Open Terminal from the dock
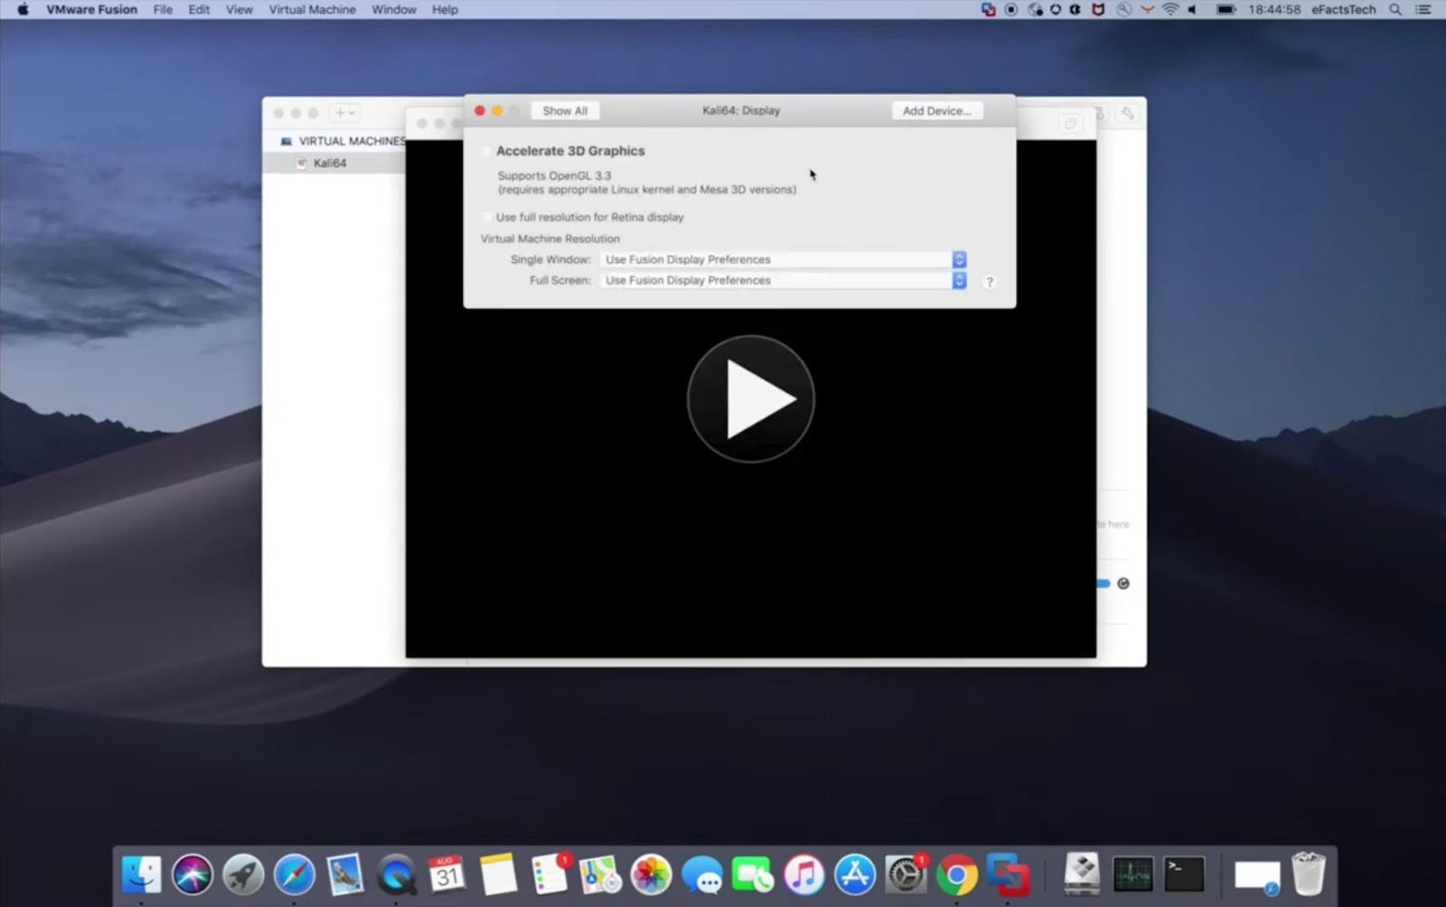This screenshot has width=1446, height=907. 1184,874
